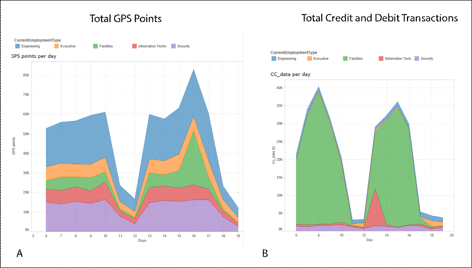
Task: Click x-axis day "16" in the GPS chart
Action: pos(194,236)
